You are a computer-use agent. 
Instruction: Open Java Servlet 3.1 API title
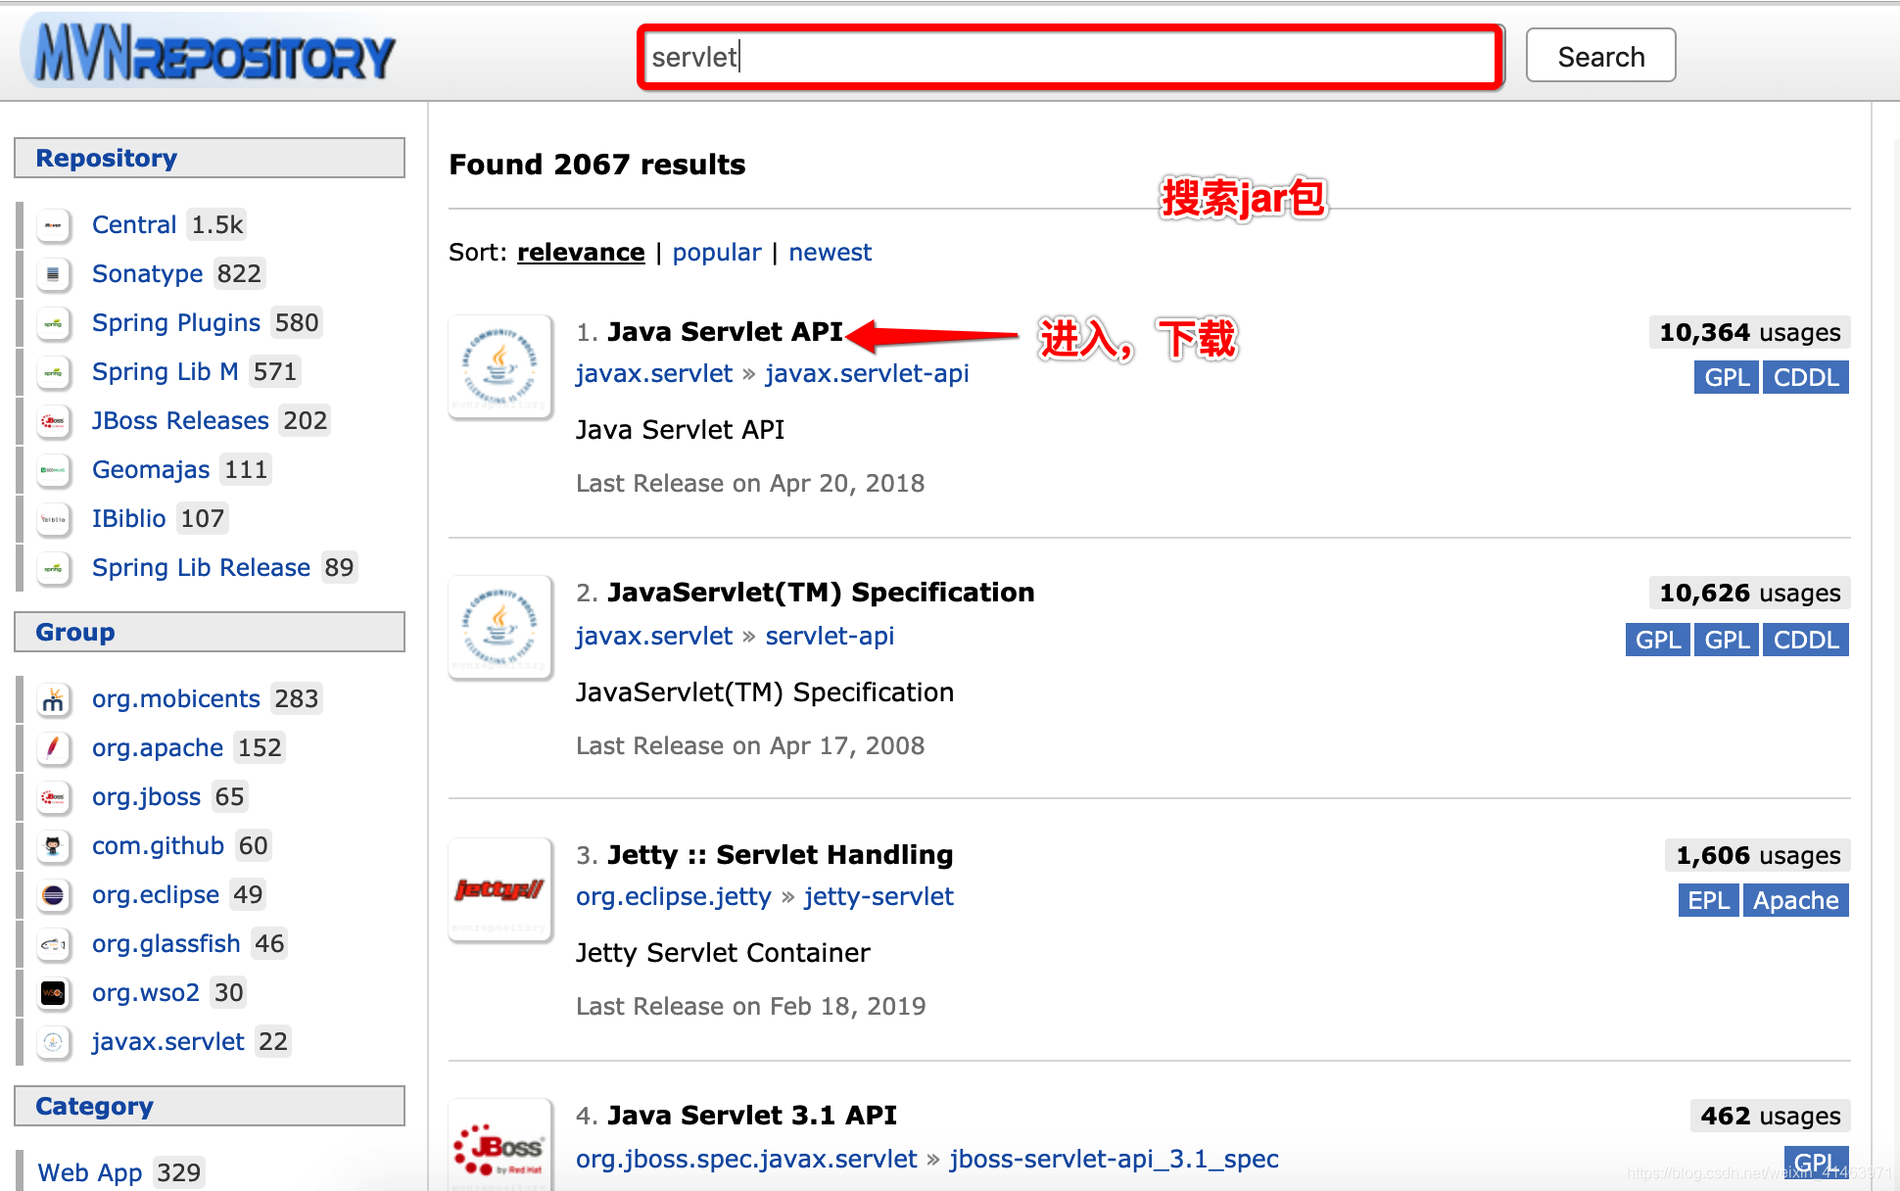[x=752, y=1116]
